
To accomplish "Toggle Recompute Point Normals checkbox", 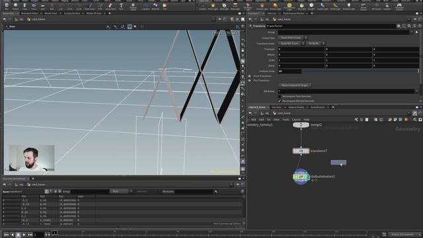I will coord(280,97).
